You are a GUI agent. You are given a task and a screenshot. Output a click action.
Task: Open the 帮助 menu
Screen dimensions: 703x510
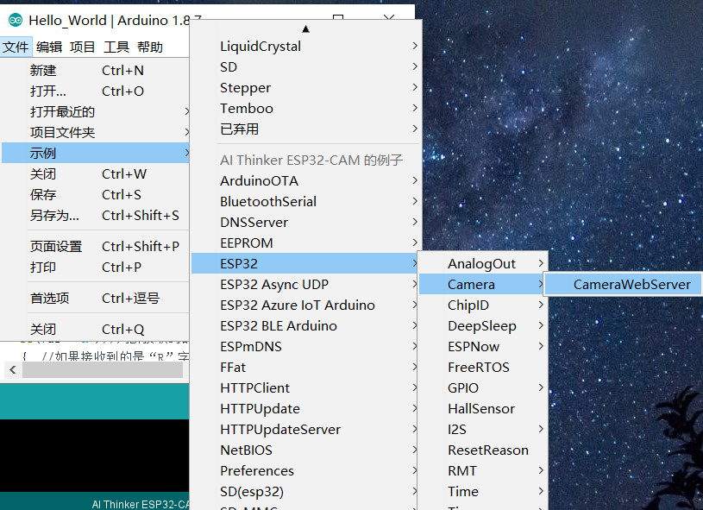(x=150, y=47)
